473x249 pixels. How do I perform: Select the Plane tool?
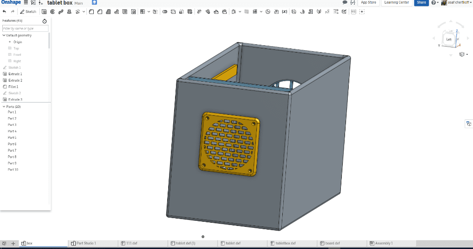(247, 12)
